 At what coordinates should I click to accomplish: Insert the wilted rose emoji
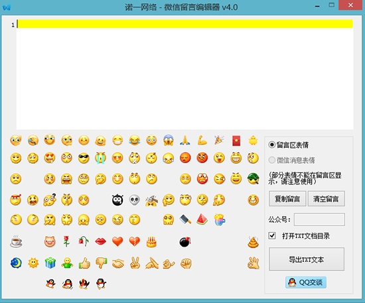click(x=84, y=241)
